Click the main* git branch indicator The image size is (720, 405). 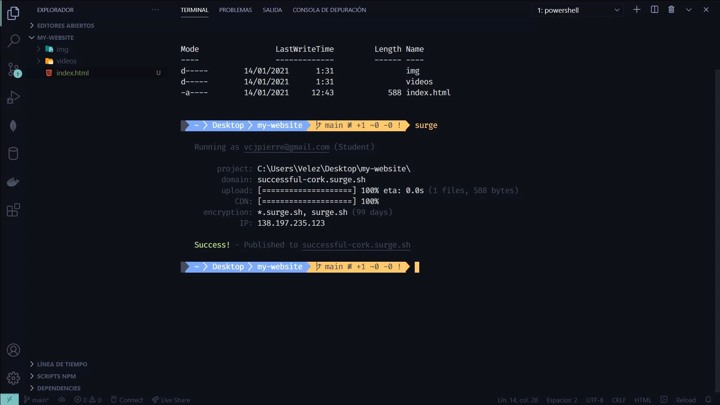pos(36,400)
